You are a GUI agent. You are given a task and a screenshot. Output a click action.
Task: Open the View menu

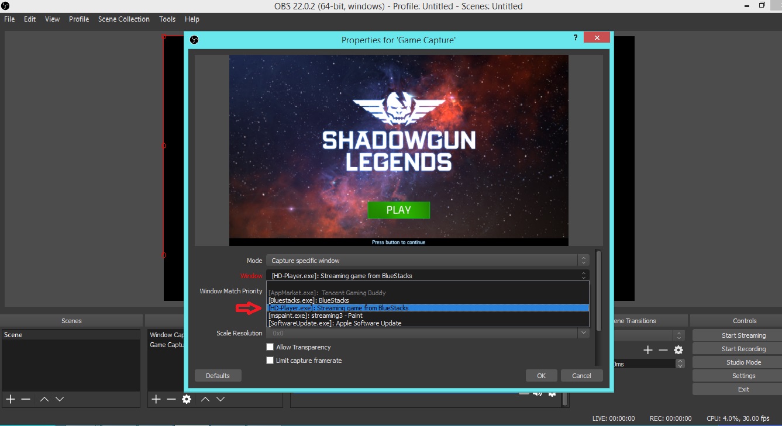53,19
